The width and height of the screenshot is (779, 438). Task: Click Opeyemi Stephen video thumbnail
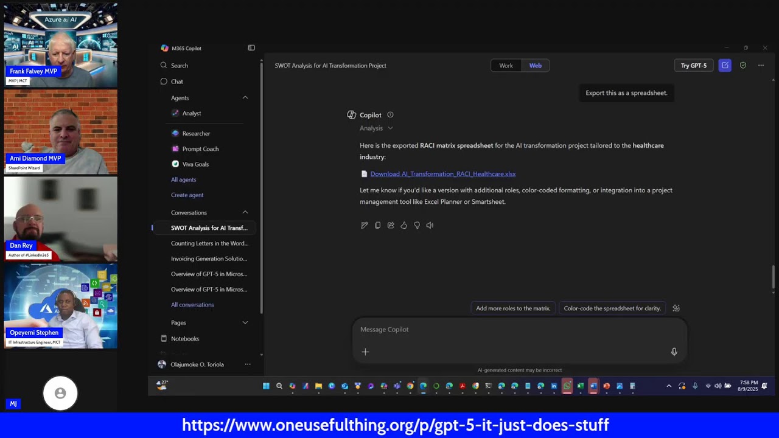60,305
